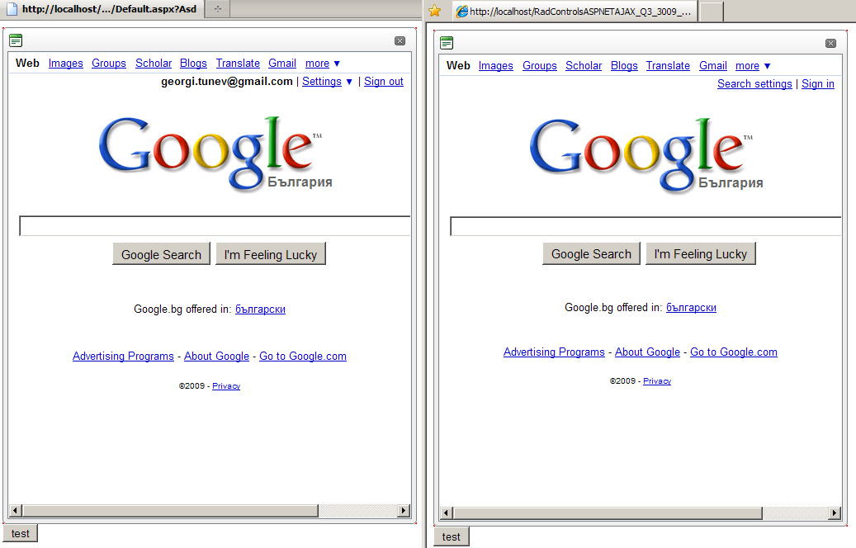Open Privacy link in the right window
Image resolution: width=856 pixels, height=548 pixels.
(x=657, y=381)
